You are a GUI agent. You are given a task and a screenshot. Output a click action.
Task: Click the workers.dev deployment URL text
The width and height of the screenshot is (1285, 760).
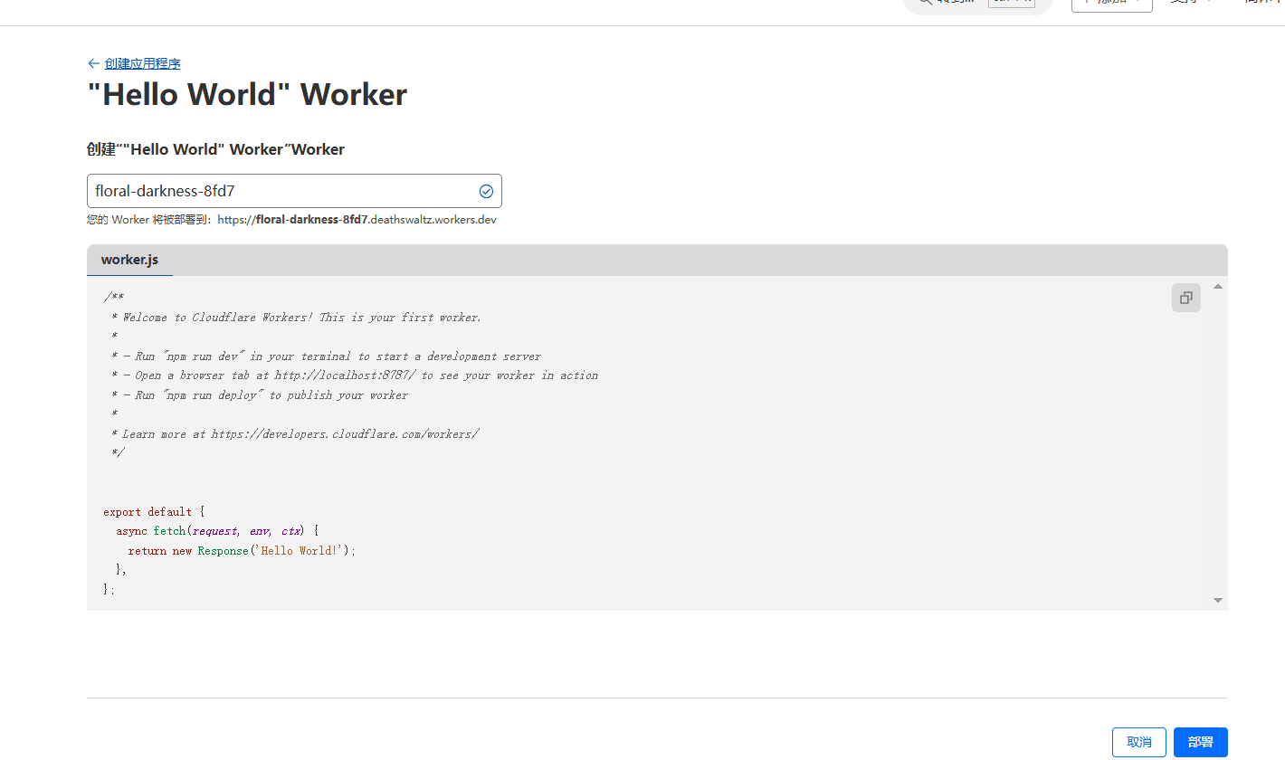pos(357,220)
